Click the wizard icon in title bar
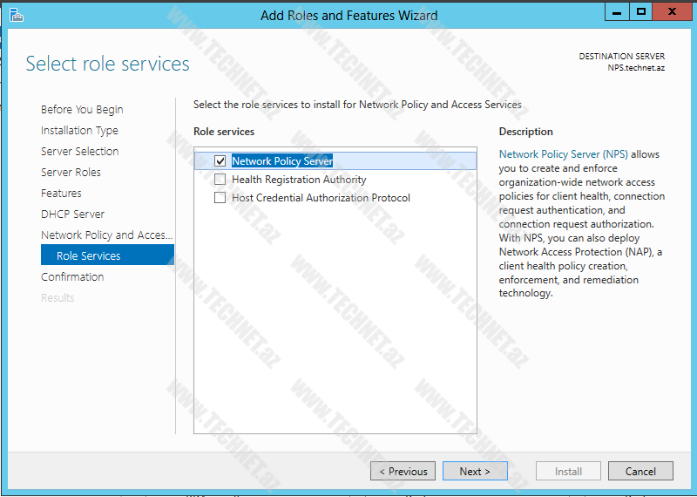The width and height of the screenshot is (697, 497). point(16,14)
